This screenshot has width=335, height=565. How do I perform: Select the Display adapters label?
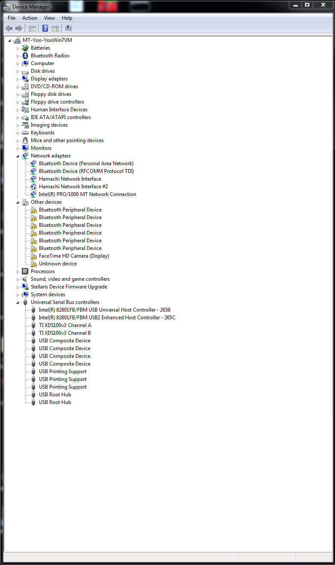pyautogui.click(x=49, y=79)
